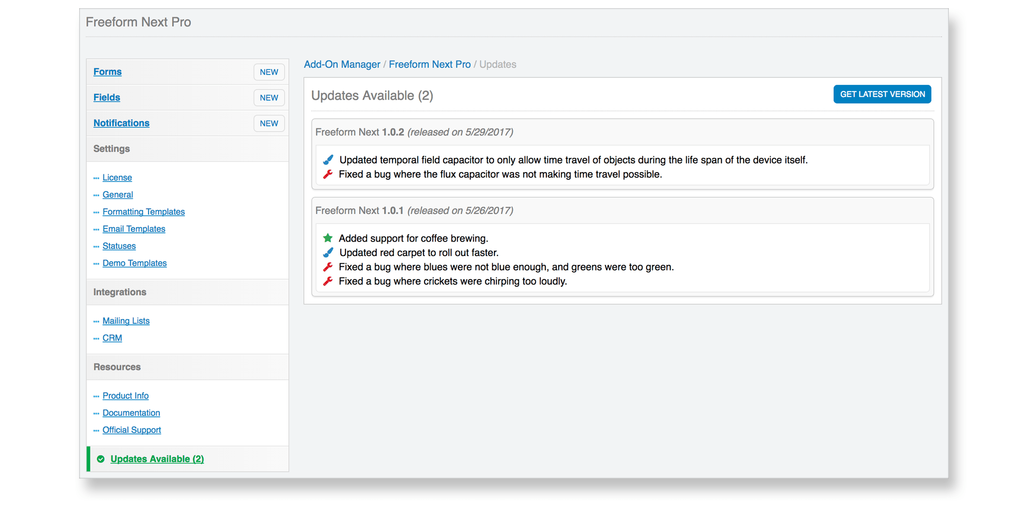Screen dimensions: 1028x514
Task: Click the Integrations section heading
Action: (x=120, y=292)
